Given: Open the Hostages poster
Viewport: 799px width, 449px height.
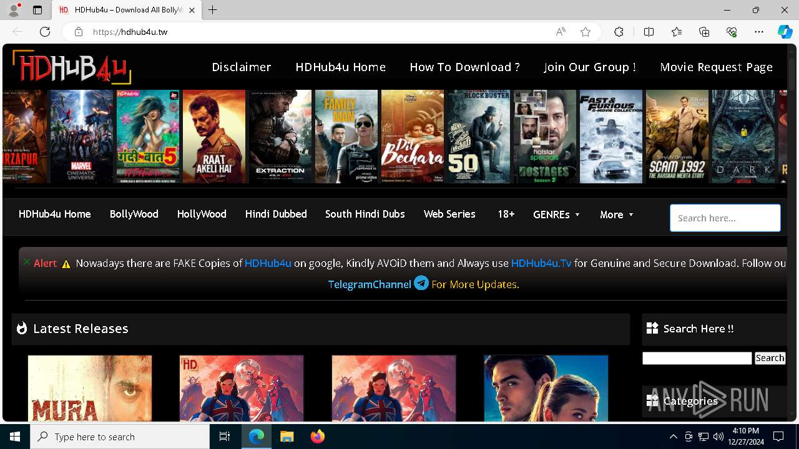Looking at the screenshot, I should 545,137.
